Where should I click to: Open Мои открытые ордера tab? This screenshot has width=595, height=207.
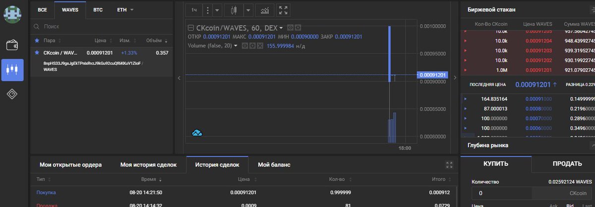(x=70, y=165)
